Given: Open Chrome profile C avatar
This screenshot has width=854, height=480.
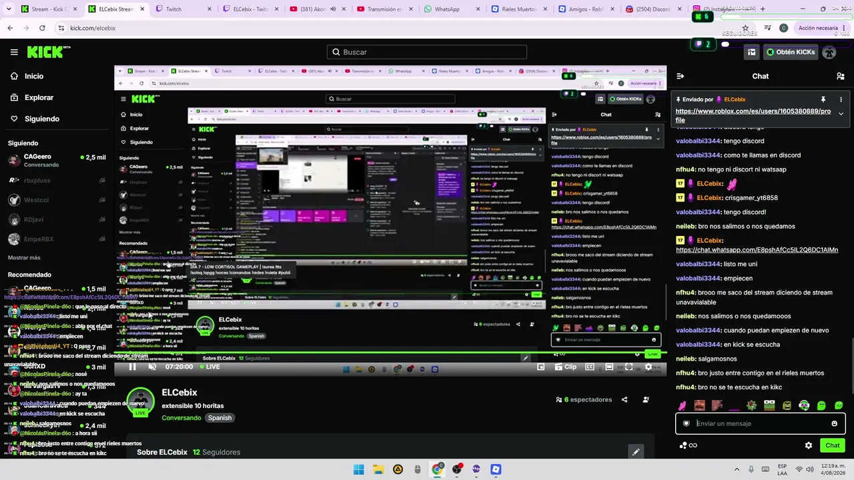Looking at the screenshot, I should pos(783,28).
